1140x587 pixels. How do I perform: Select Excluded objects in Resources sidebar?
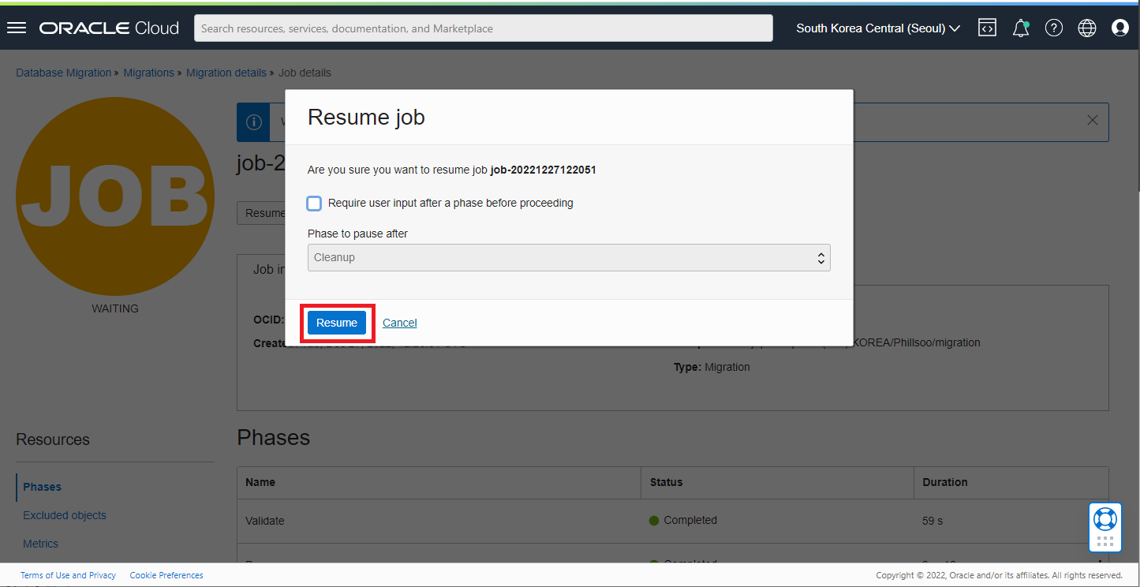[65, 515]
